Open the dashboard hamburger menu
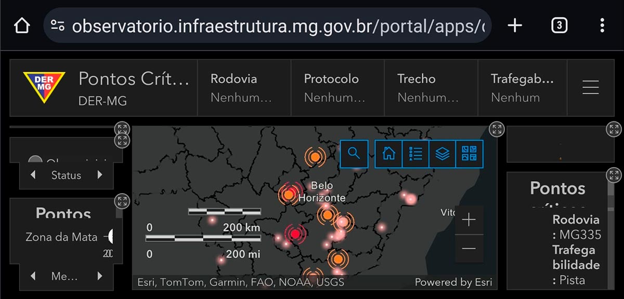Viewport: 624px width, 299px height. coord(591,87)
